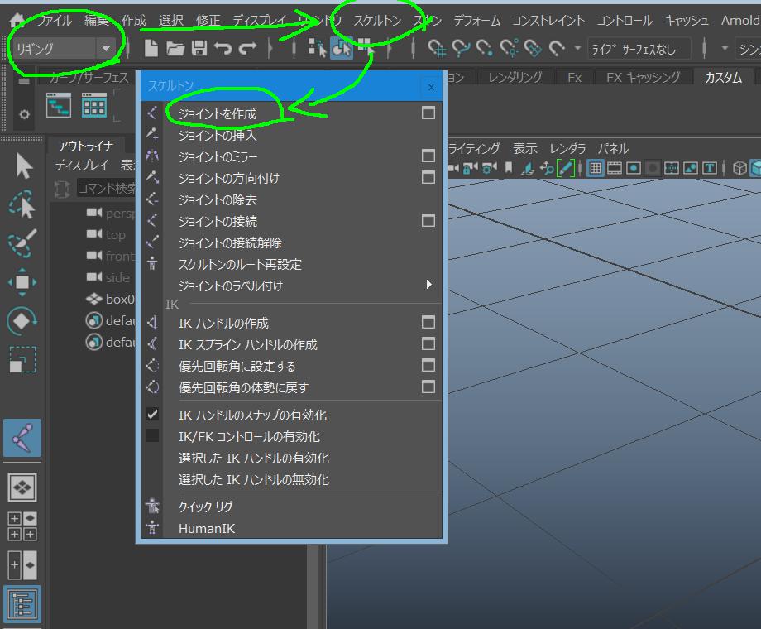The width and height of the screenshot is (761, 629).
Task: Switch to the カスタム shelf tab
Action: coord(723,77)
